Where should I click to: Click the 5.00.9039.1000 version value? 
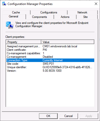(52, 71)
